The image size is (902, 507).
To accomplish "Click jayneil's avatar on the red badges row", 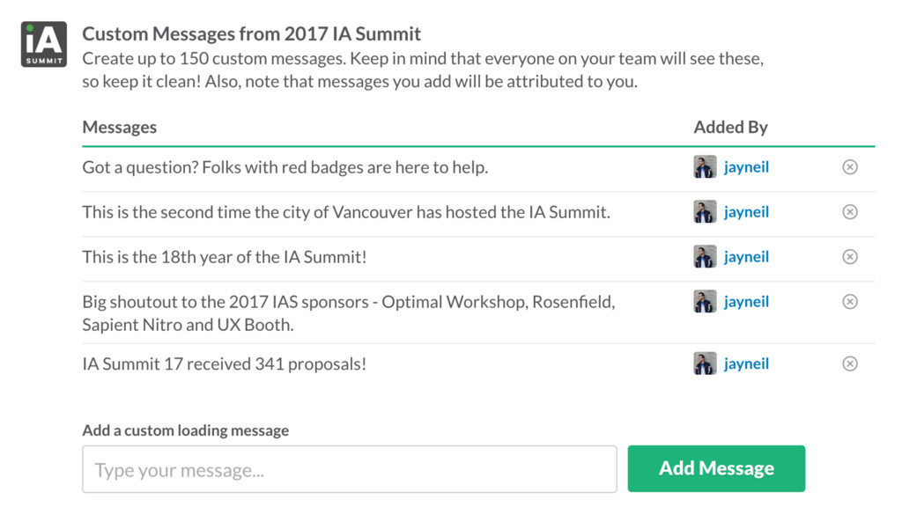I will (x=705, y=166).
